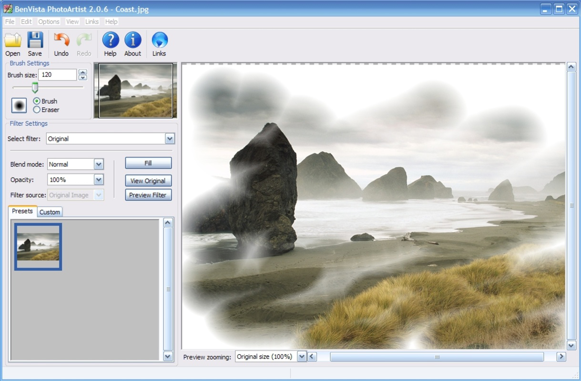Select the Eraser radio button
The height and width of the screenshot is (381, 581).
[x=37, y=110]
